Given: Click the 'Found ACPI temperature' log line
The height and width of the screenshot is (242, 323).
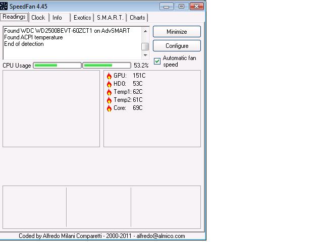Looking at the screenshot, I should tap(33, 37).
